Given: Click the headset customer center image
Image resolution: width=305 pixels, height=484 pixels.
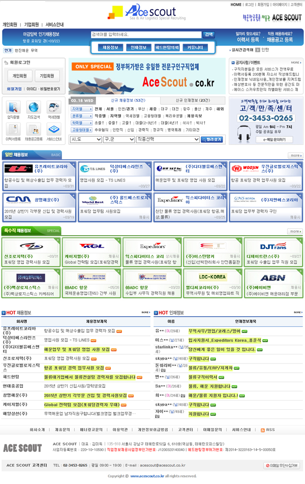Looking at the screenshot, I should pos(244,135).
